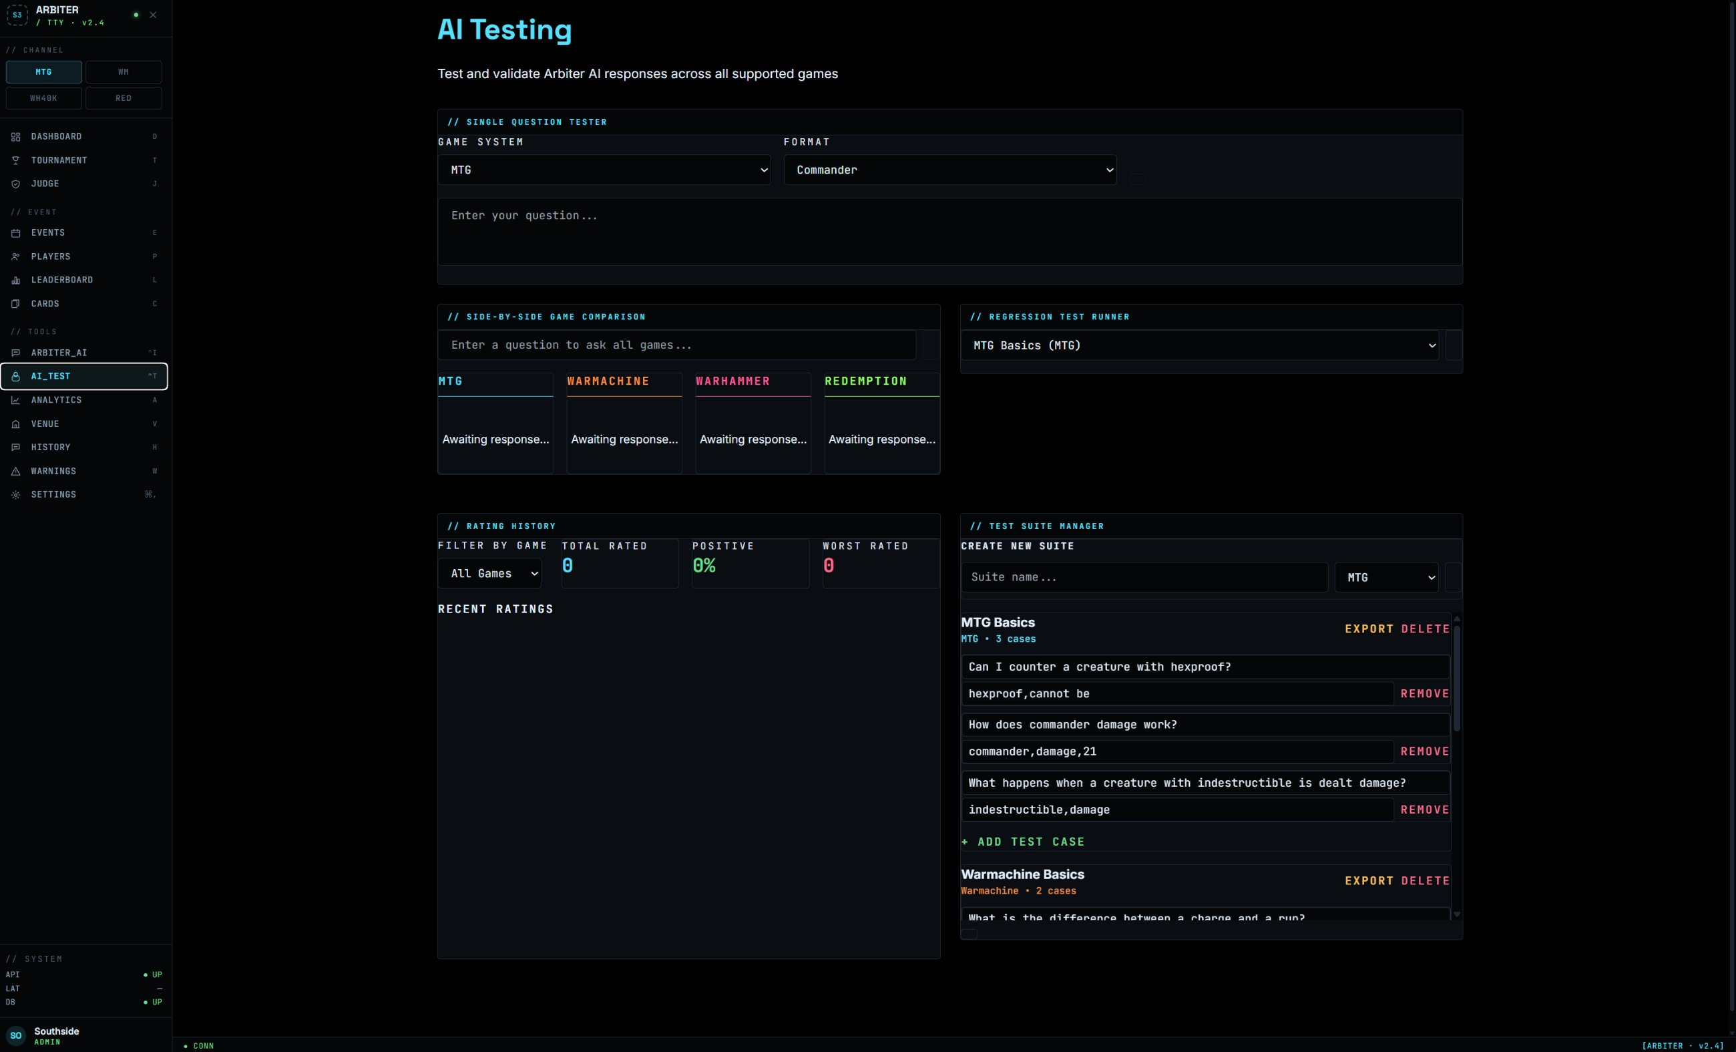Remove the indestructible,damage test case

pyautogui.click(x=1425, y=810)
